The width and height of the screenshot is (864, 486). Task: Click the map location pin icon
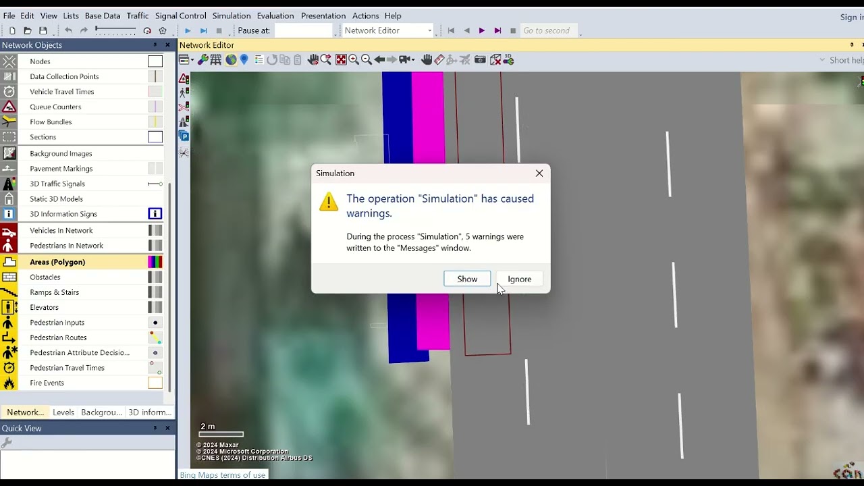[244, 59]
